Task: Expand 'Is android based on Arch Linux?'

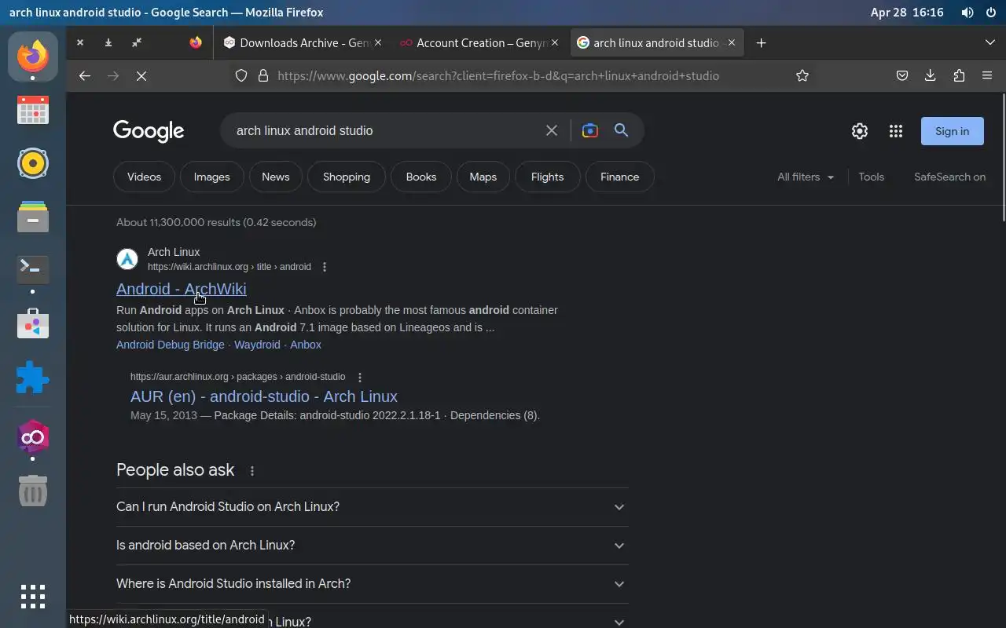Action: pyautogui.click(x=373, y=546)
